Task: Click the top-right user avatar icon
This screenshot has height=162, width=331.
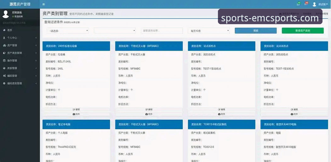Action: [x=314, y=4]
